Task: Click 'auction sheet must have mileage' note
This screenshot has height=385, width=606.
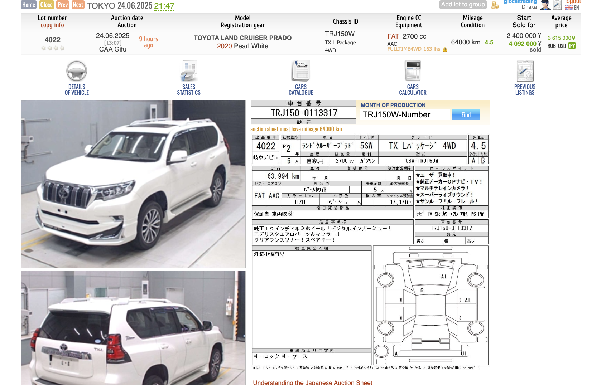Action: tap(296, 129)
